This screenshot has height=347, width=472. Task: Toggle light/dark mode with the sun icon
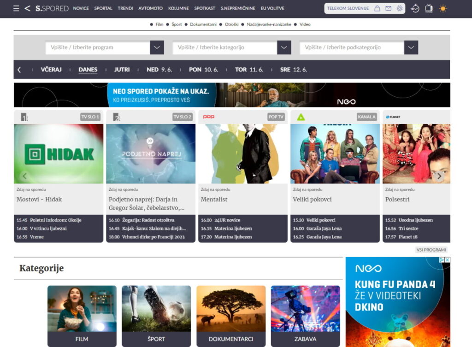click(443, 8)
